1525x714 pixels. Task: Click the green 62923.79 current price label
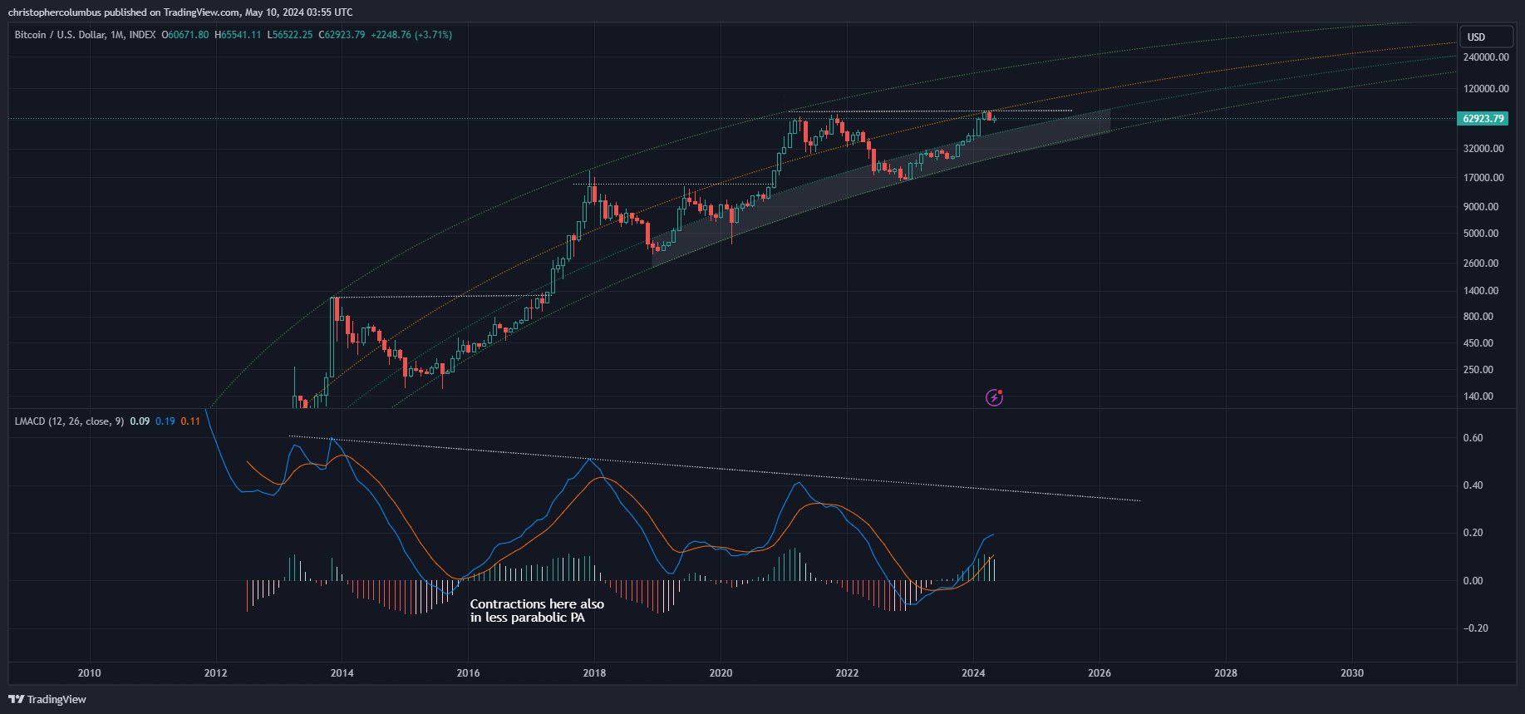1483,119
